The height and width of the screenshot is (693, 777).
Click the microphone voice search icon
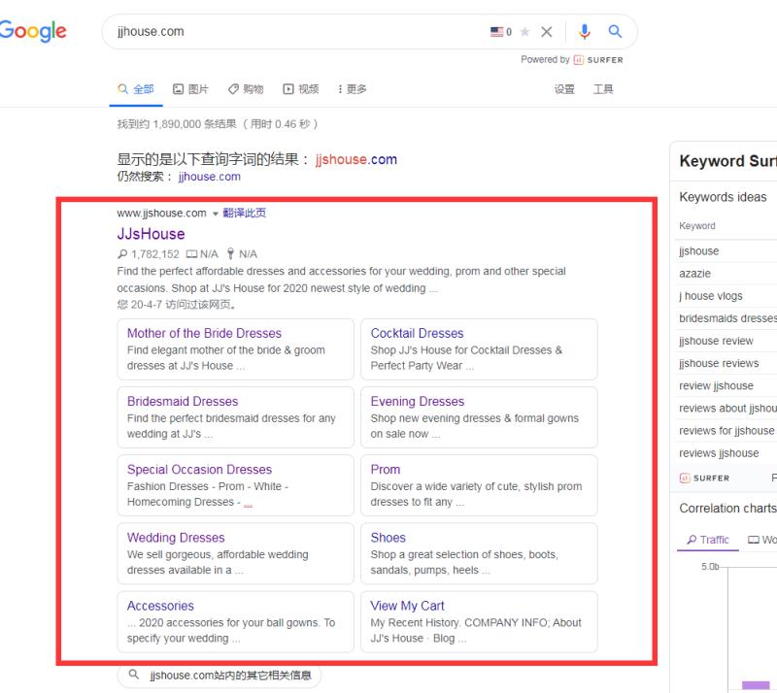click(585, 32)
